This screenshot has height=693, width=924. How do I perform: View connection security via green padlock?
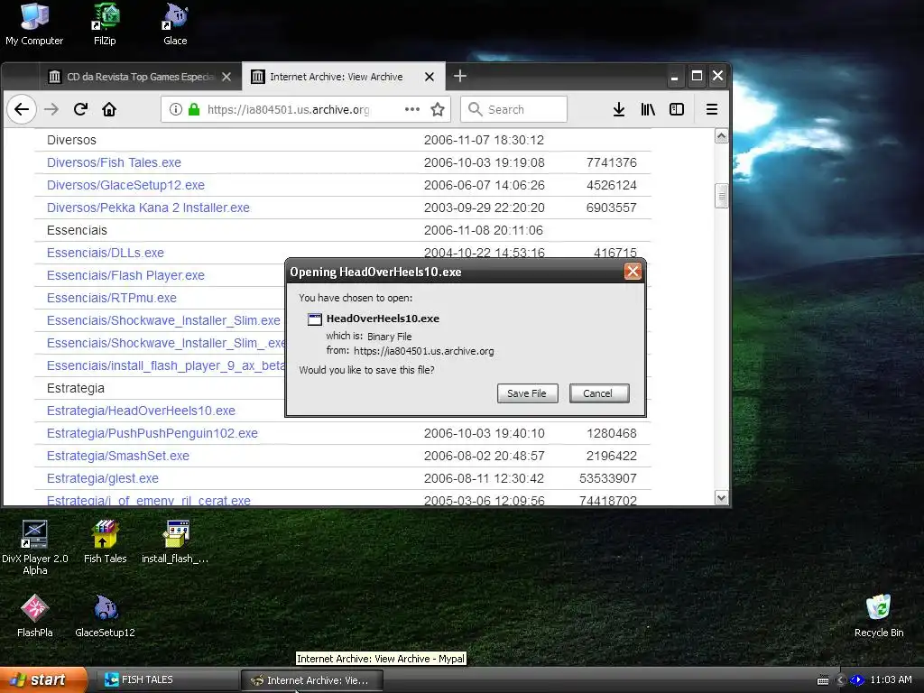[x=194, y=109]
